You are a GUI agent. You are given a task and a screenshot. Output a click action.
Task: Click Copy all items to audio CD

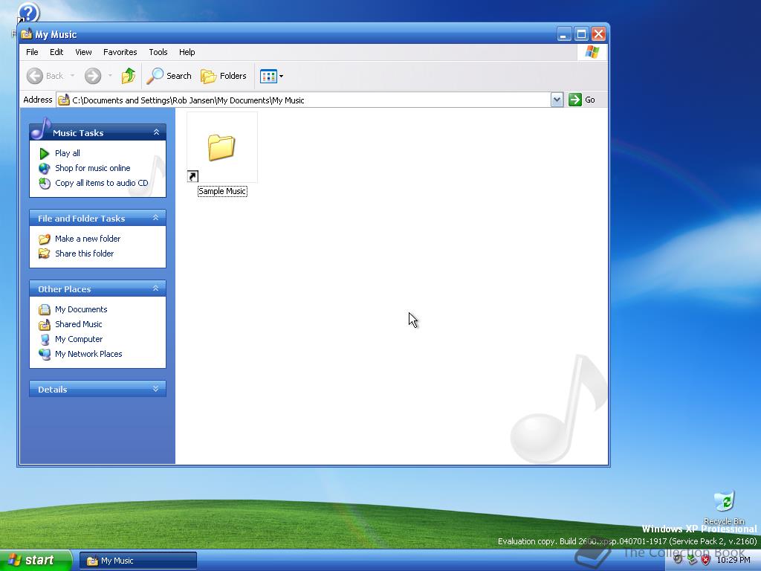(101, 183)
